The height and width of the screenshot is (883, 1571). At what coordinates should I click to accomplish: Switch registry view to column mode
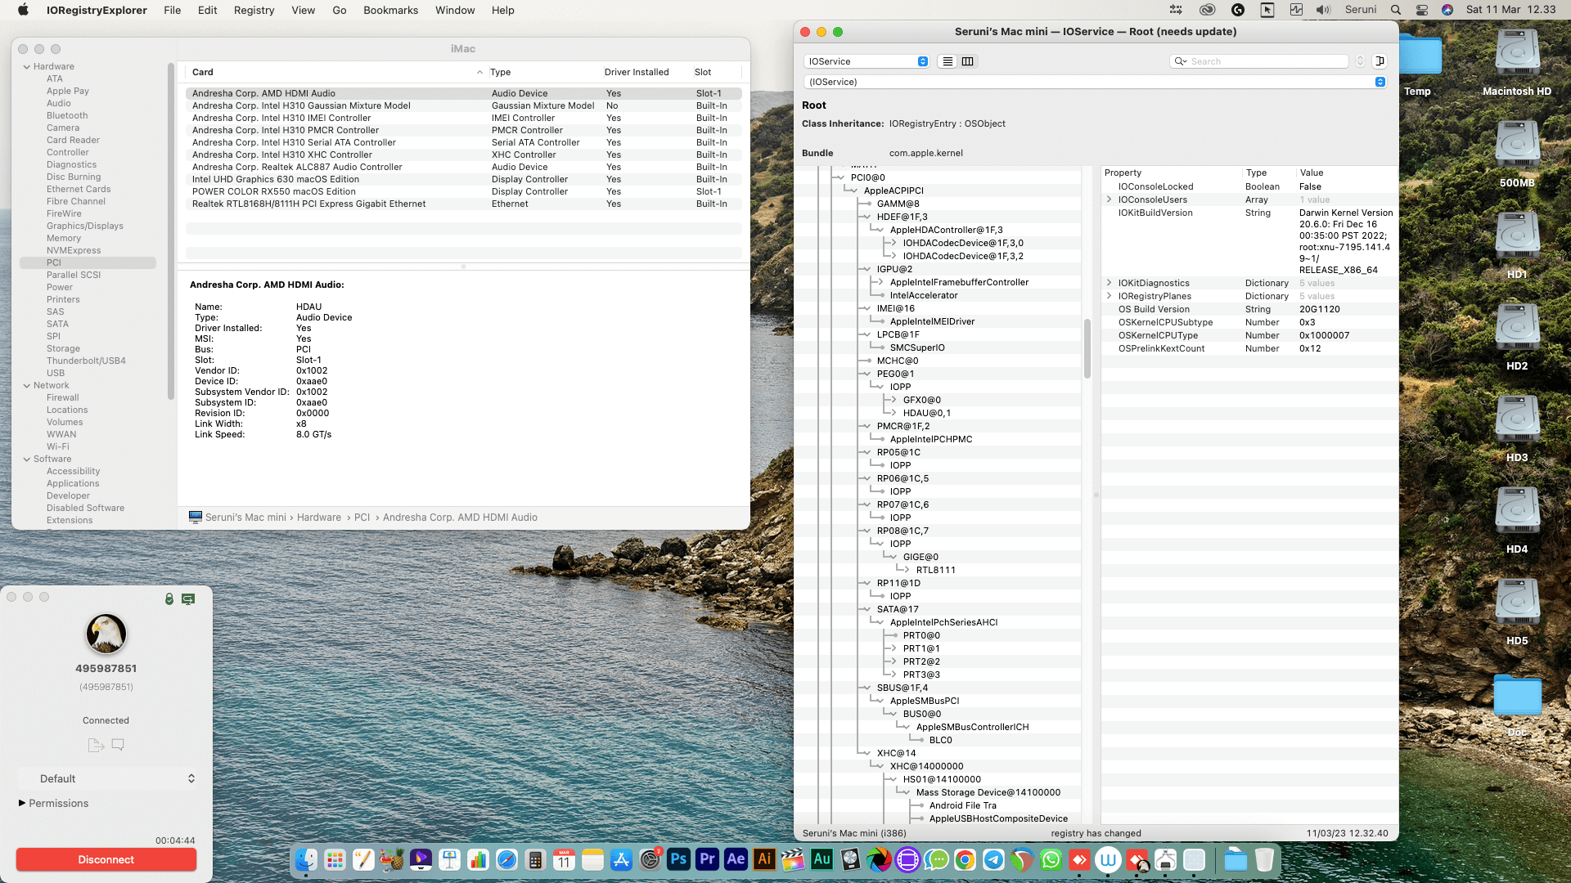[x=967, y=61]
